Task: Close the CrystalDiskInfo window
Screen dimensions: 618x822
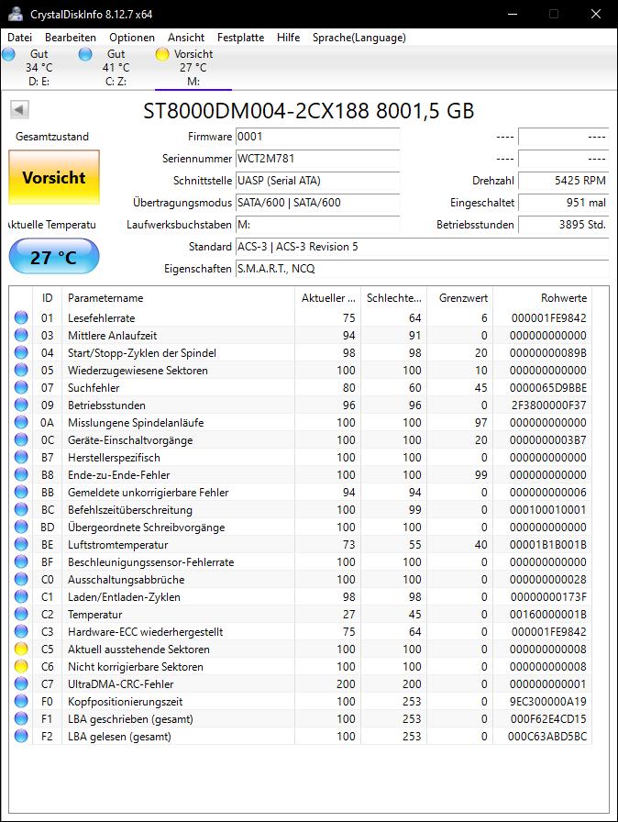Action: 595,14
